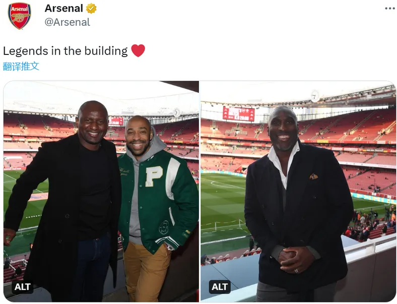Click the gold pocket square on the blazer

[313, 176]
